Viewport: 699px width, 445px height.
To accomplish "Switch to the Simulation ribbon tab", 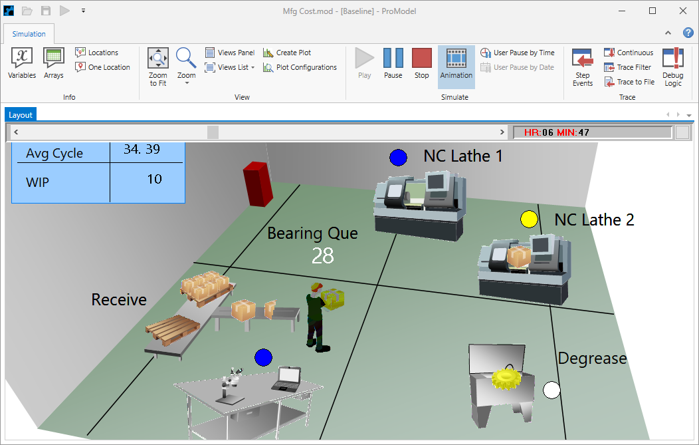I will [29, 33].
